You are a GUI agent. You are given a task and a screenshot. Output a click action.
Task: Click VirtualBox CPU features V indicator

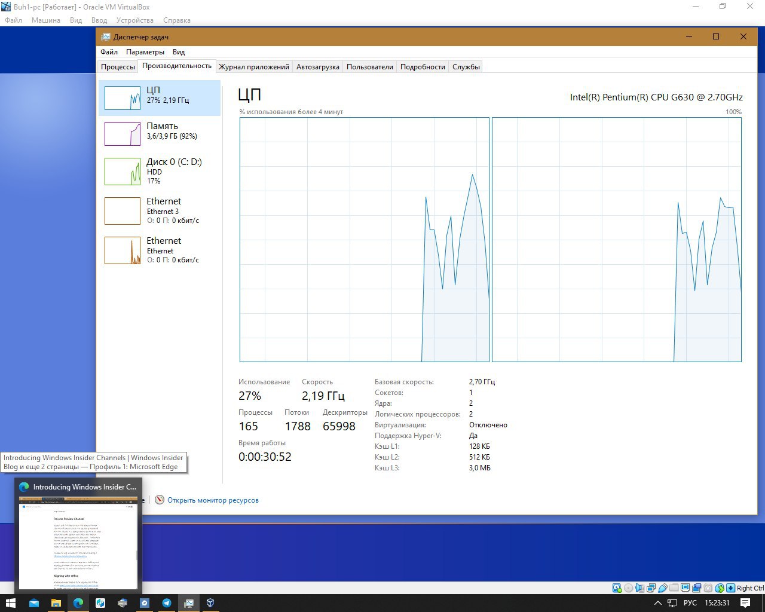tap(708, 588)
